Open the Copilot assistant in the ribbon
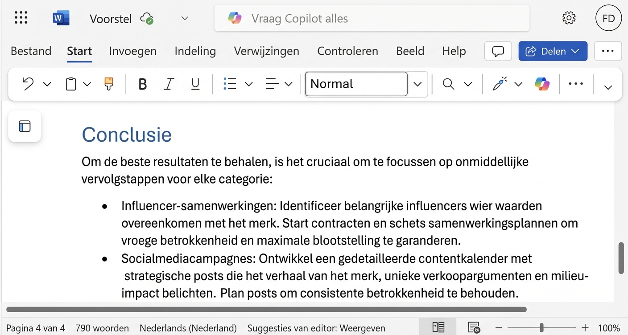 (x=541, y=84)
